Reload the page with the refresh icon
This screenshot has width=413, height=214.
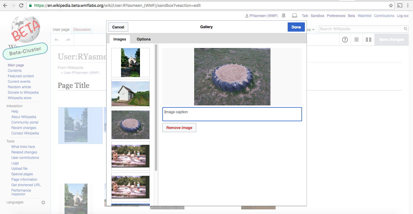pos(21,5)
